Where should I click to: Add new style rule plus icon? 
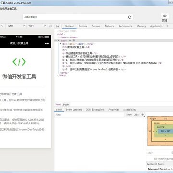coord(143,115)
